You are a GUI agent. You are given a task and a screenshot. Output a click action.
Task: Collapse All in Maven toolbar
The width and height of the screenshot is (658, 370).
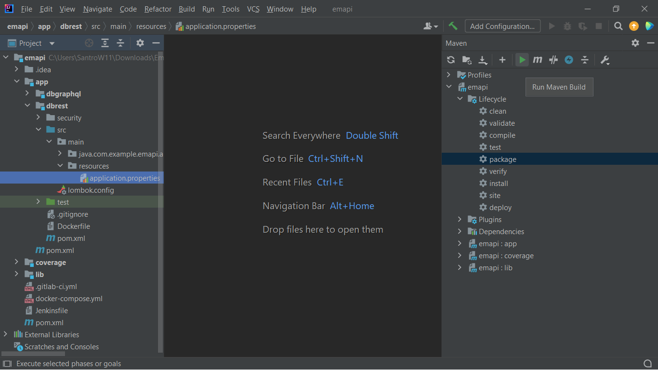[585, 60]
